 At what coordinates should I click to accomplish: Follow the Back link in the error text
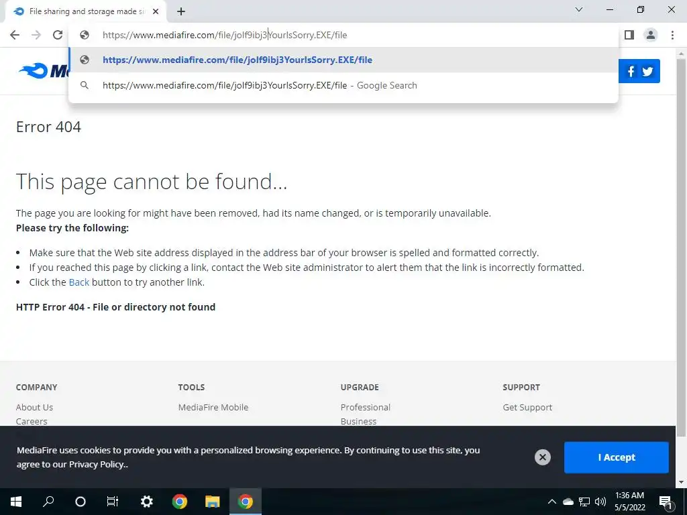tap(79, 282)
